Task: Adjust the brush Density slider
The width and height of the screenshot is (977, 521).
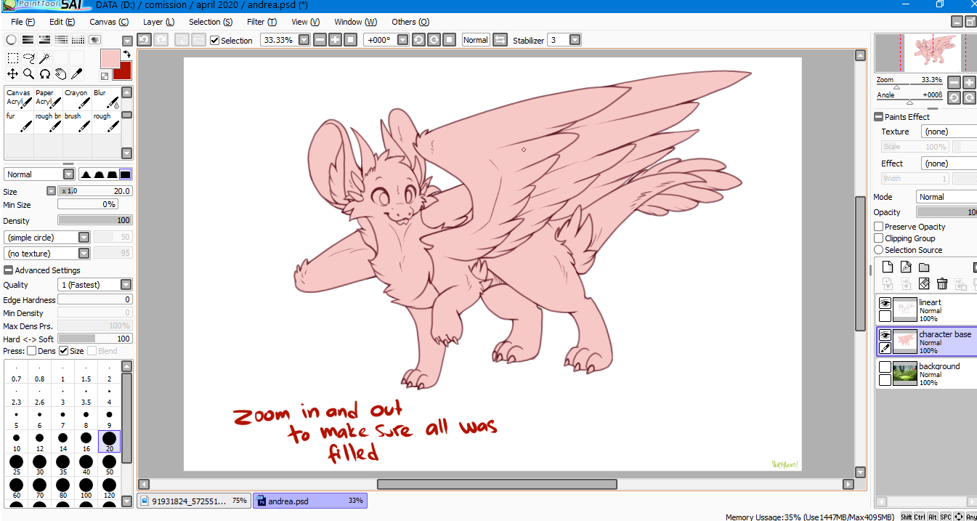Action: (94, 220)
